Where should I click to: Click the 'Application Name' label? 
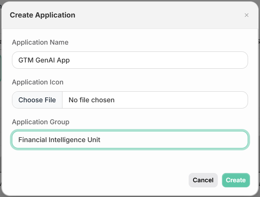(40, 42)
